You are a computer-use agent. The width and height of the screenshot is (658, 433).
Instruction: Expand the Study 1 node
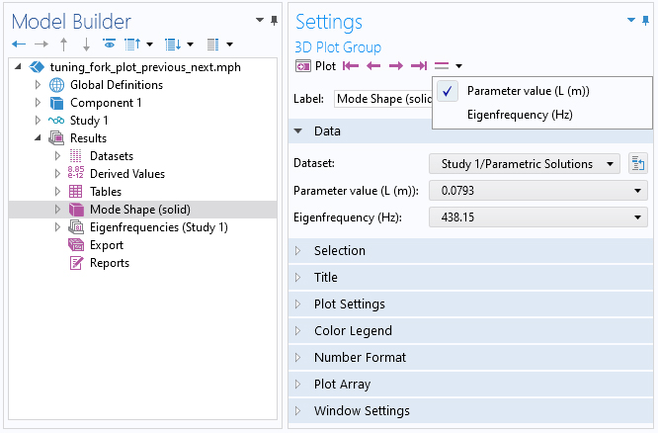click(38, 121)
